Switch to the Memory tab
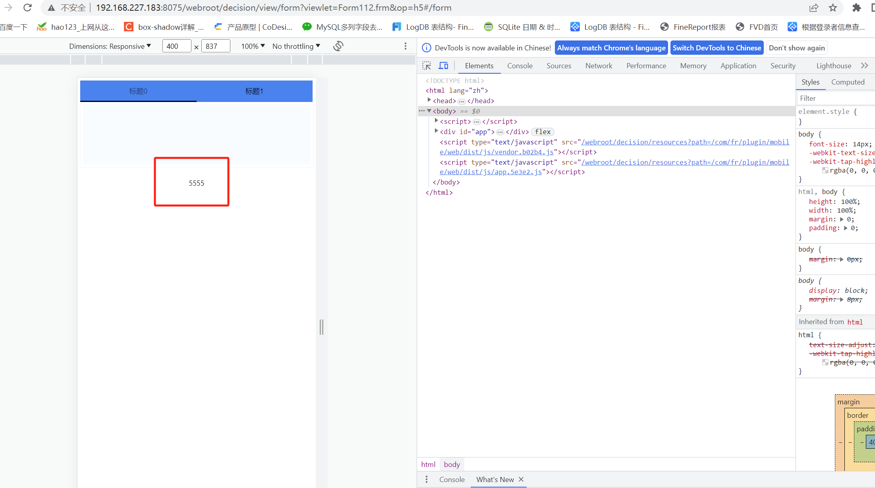The width and height of the screenshot is (875, 488). coord(693,65)
